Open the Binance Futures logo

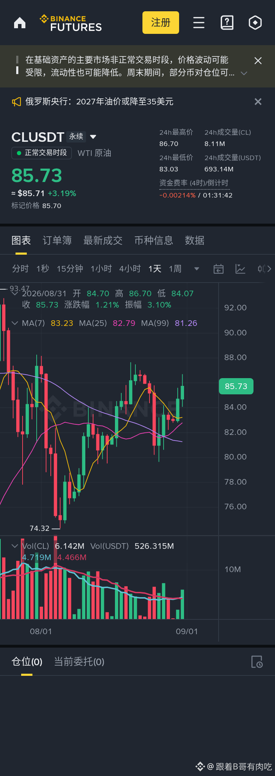71,23
